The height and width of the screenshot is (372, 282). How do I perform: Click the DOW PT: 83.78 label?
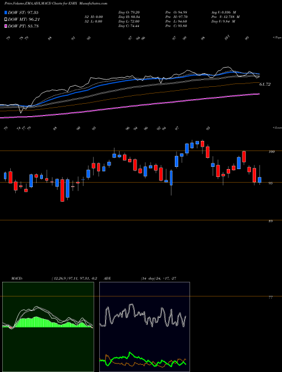click(x=23, y=26)
